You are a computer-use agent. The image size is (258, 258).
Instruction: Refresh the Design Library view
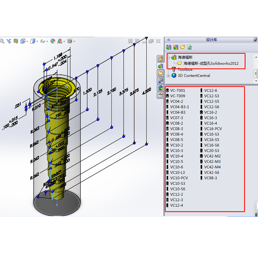189,47
